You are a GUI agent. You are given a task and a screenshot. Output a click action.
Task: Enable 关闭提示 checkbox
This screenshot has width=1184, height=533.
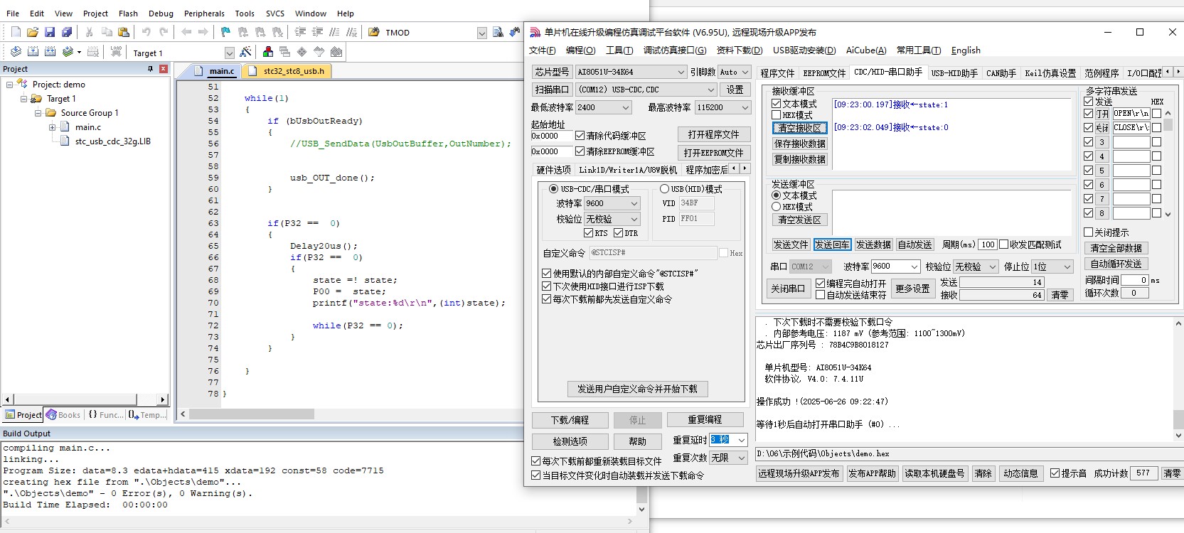coord(1088,232)
